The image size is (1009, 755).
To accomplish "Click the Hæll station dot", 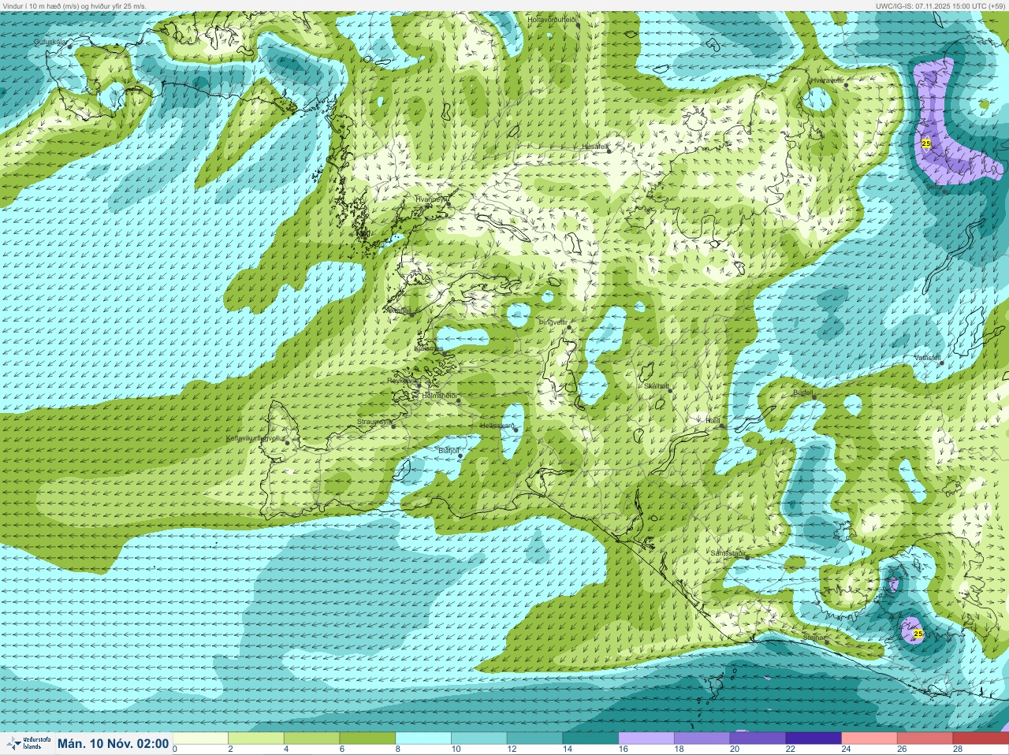I will point(723,426).
